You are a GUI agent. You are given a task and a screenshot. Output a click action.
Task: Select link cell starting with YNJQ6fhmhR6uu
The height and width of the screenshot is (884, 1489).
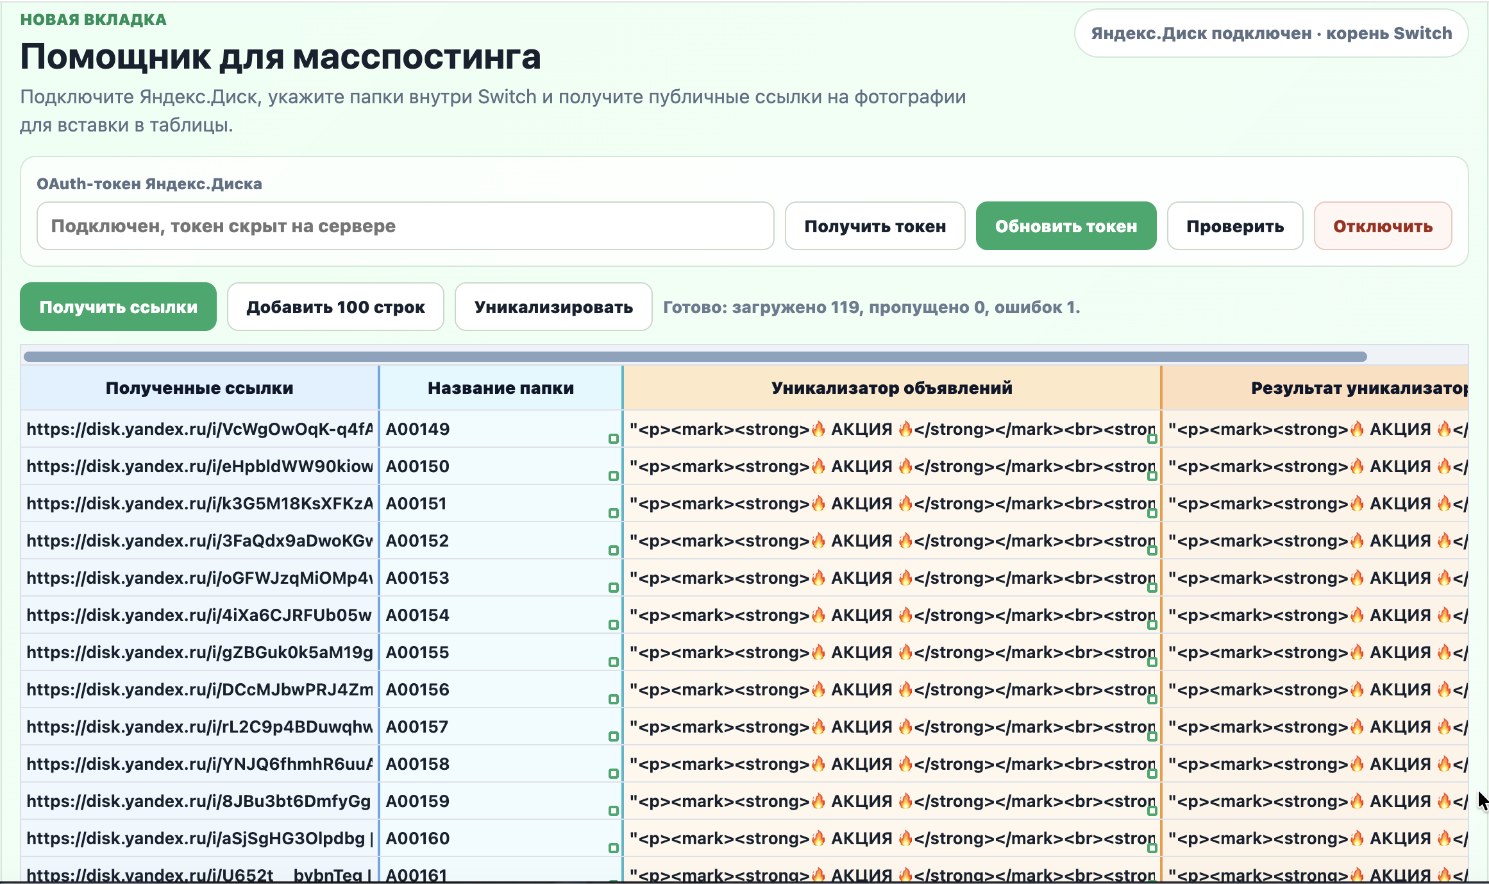point(199,763)
